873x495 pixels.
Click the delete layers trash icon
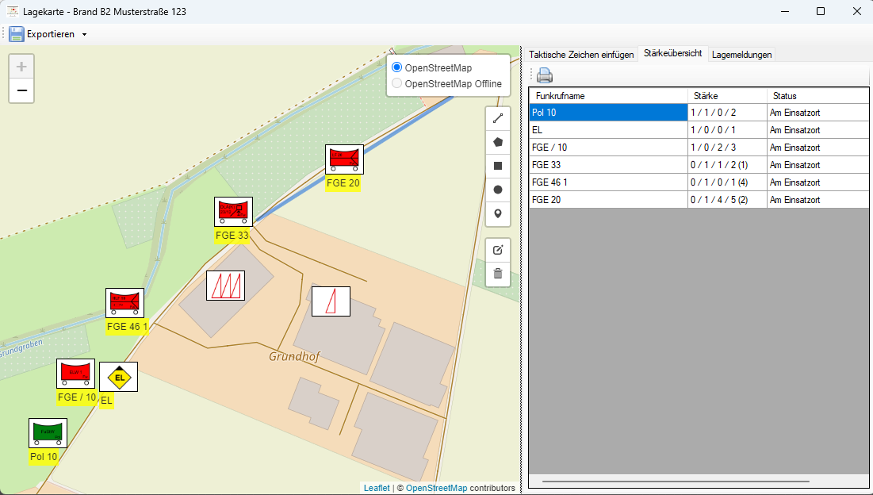pyautogui.click(x=498, y=274)
